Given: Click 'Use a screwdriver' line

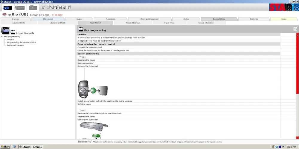Looking at the screenshot, I should coord(85,63).
